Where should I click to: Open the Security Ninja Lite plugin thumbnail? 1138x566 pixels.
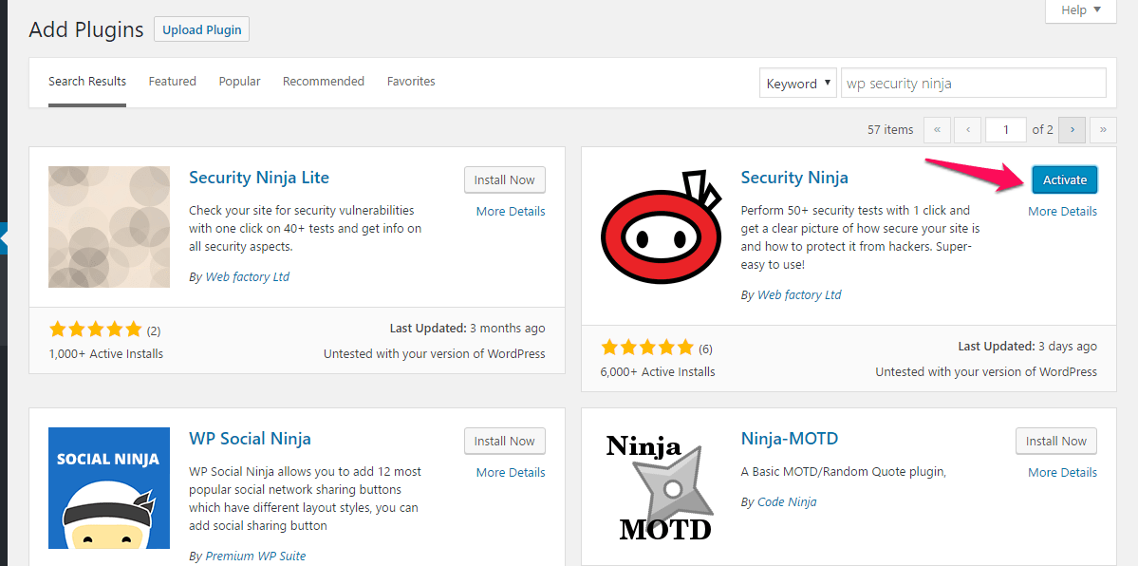tap(109, 227)
